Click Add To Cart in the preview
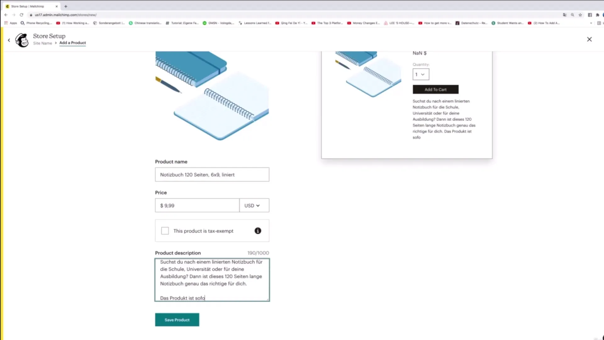 (435, 89)
